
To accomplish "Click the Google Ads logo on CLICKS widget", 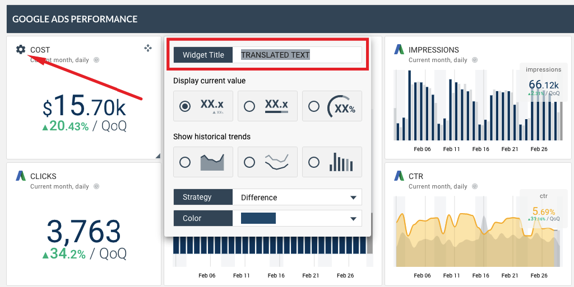I will tap(21, 176).
